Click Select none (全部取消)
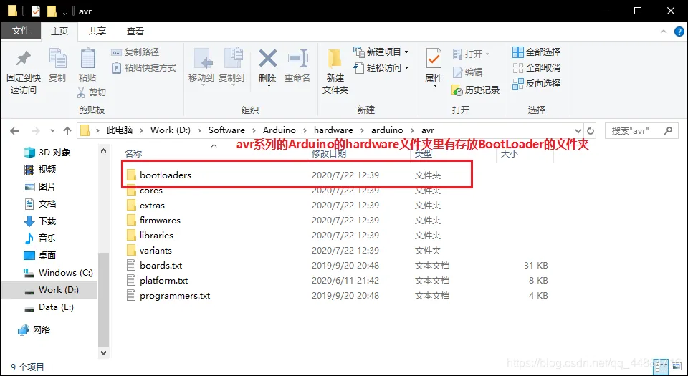Viewport: 688px width, 376px height. coord(537,68)
